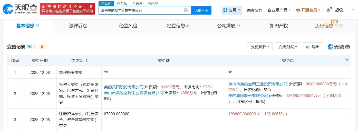Switch to the 法律诉讼 tab
This screenshot has width=358, height=131.
(78, 26)
